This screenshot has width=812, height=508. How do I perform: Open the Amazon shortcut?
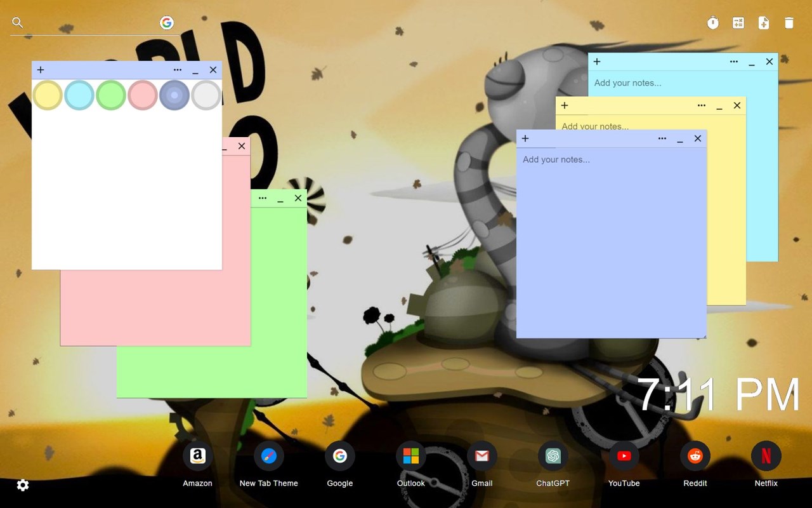tap(198, 456)
